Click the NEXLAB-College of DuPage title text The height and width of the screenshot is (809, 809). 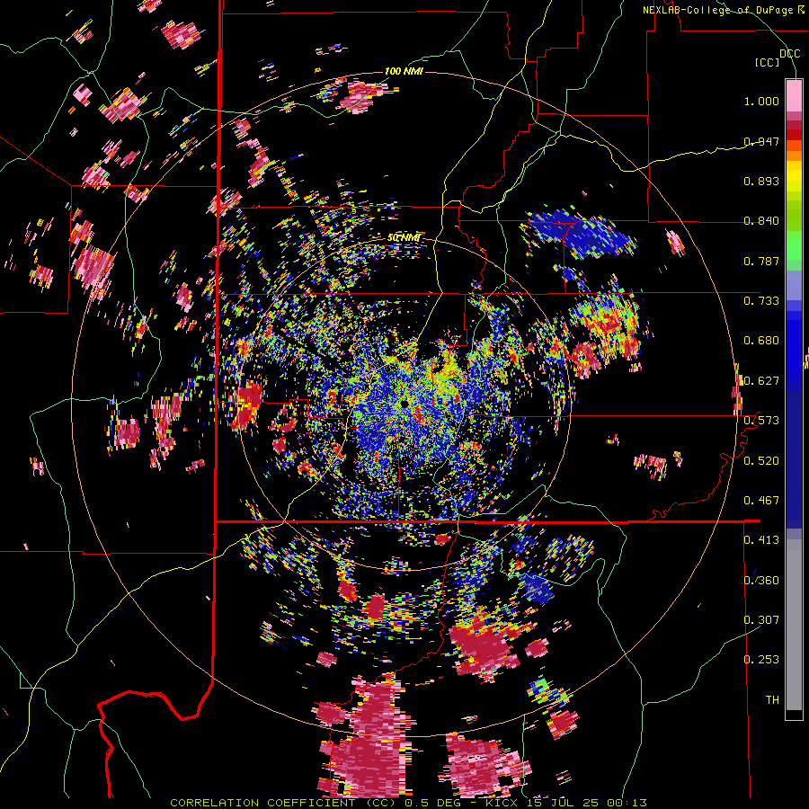tap(719, 10)
